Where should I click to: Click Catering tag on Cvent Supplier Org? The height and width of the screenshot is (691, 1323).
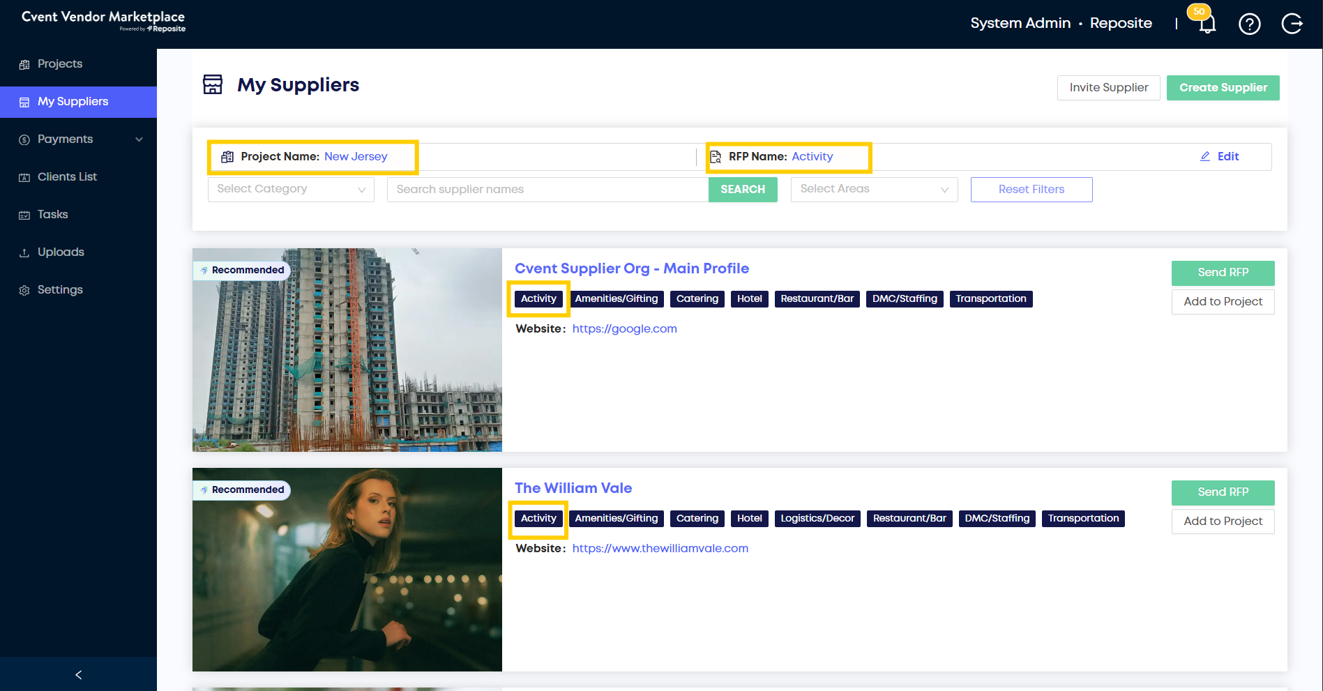click(697, 299)
